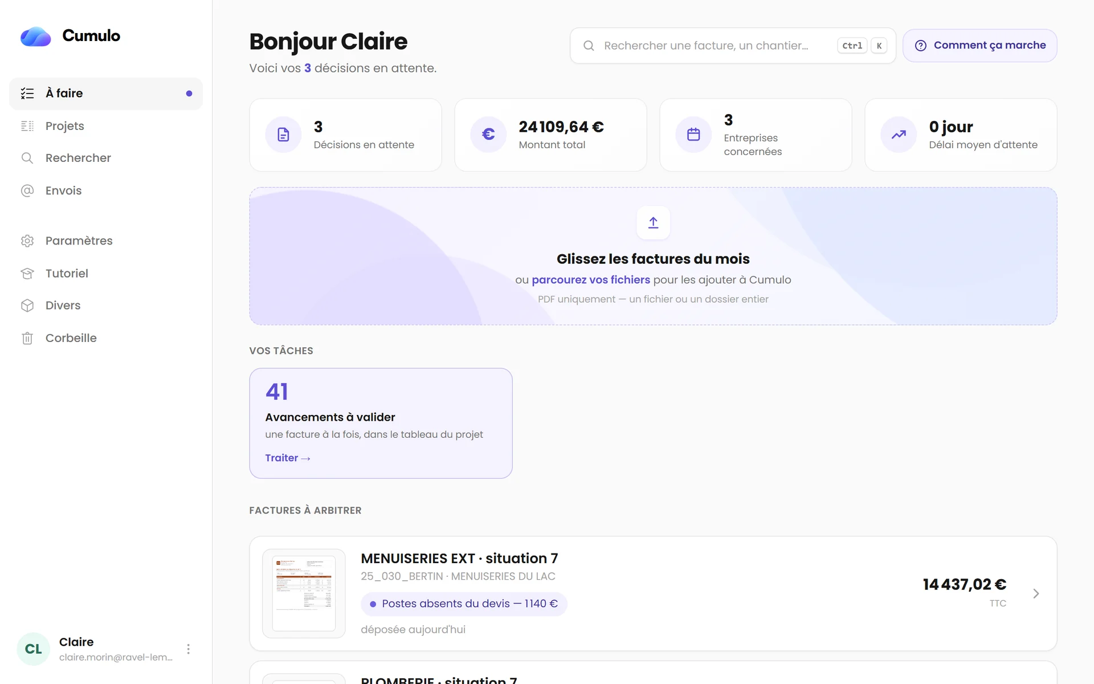Open the MENUISERIES EXT invoice thumbnail
This screenshot has width=1094, height=684.
(304, 593)
